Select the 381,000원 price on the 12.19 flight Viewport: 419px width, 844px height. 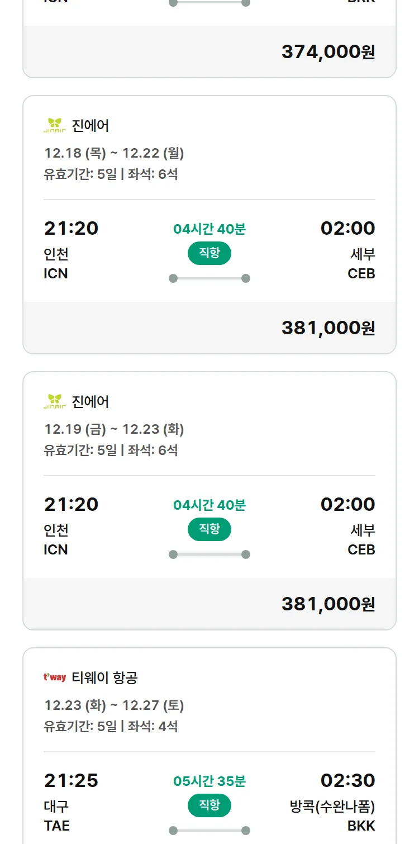[x=328, y=604]
